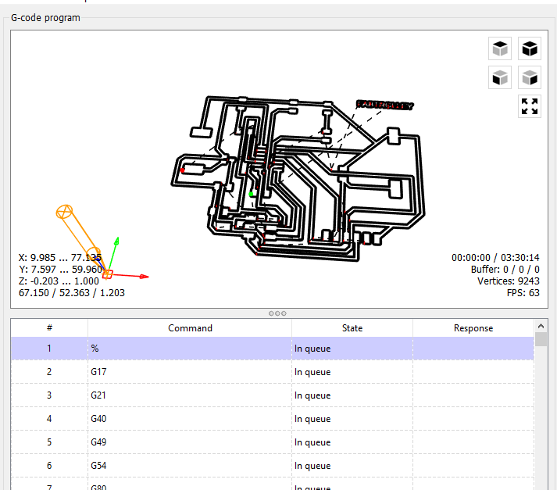Switch visualizer to front view cube
The height and width of the screenshot is (490, 557).
[x=500, y=77]
